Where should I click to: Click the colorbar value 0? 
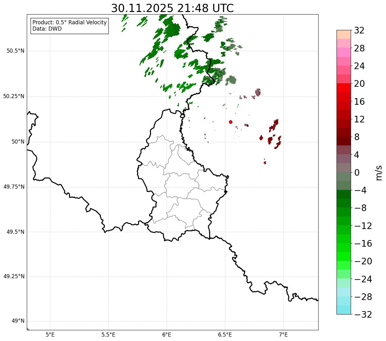(357, 173)
